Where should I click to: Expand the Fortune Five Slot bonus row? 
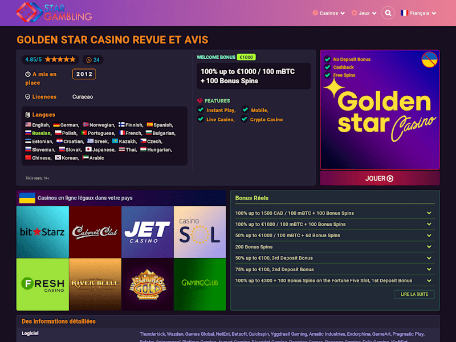tap(335, 280)
